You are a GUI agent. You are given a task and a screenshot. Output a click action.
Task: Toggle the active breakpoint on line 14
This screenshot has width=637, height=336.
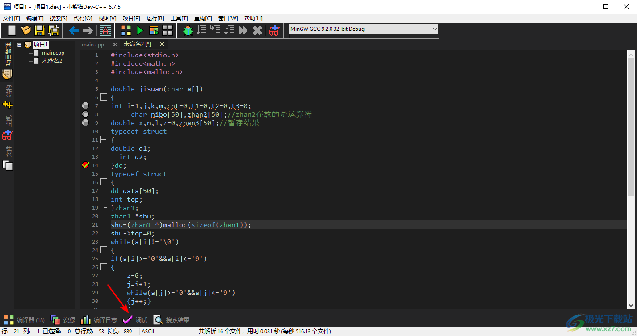pyautogui.click(x=86, y=165)
